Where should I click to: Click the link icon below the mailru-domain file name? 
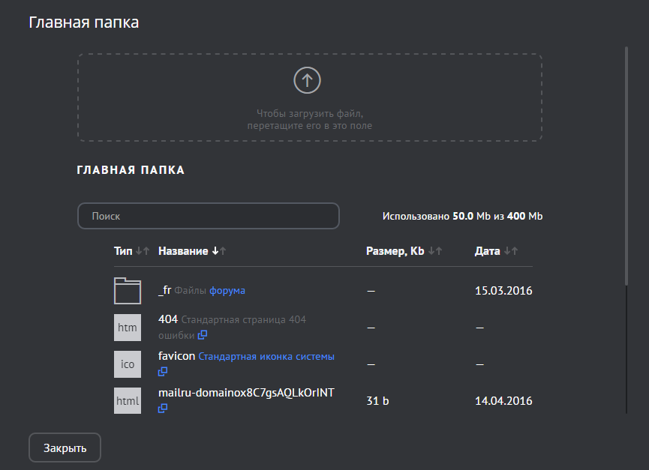[x=163, y=409]
